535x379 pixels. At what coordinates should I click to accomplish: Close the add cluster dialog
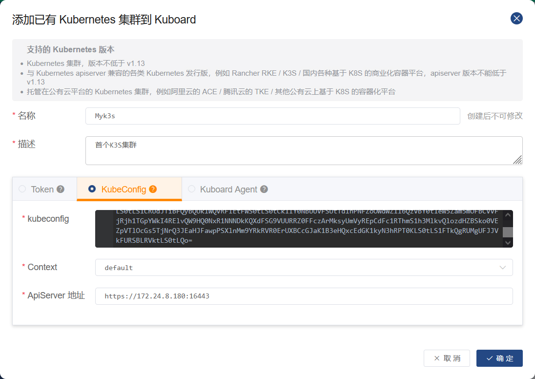(516, 19)
